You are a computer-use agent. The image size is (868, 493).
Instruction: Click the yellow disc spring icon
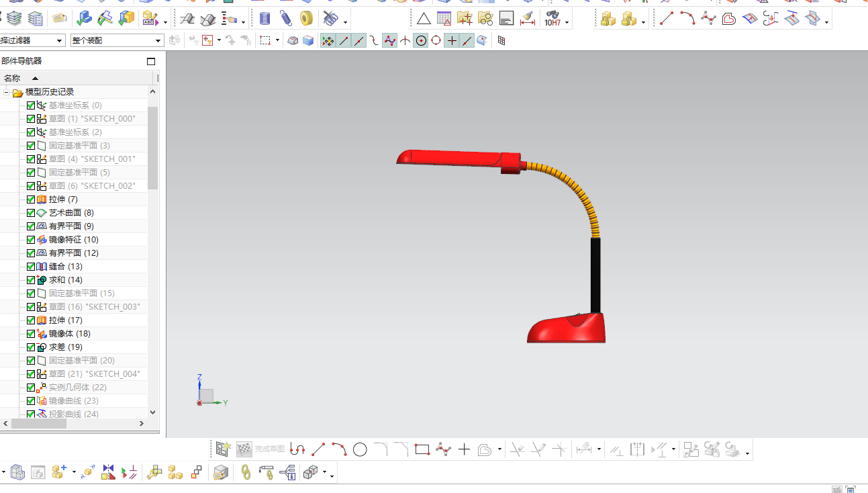(307, 19)
